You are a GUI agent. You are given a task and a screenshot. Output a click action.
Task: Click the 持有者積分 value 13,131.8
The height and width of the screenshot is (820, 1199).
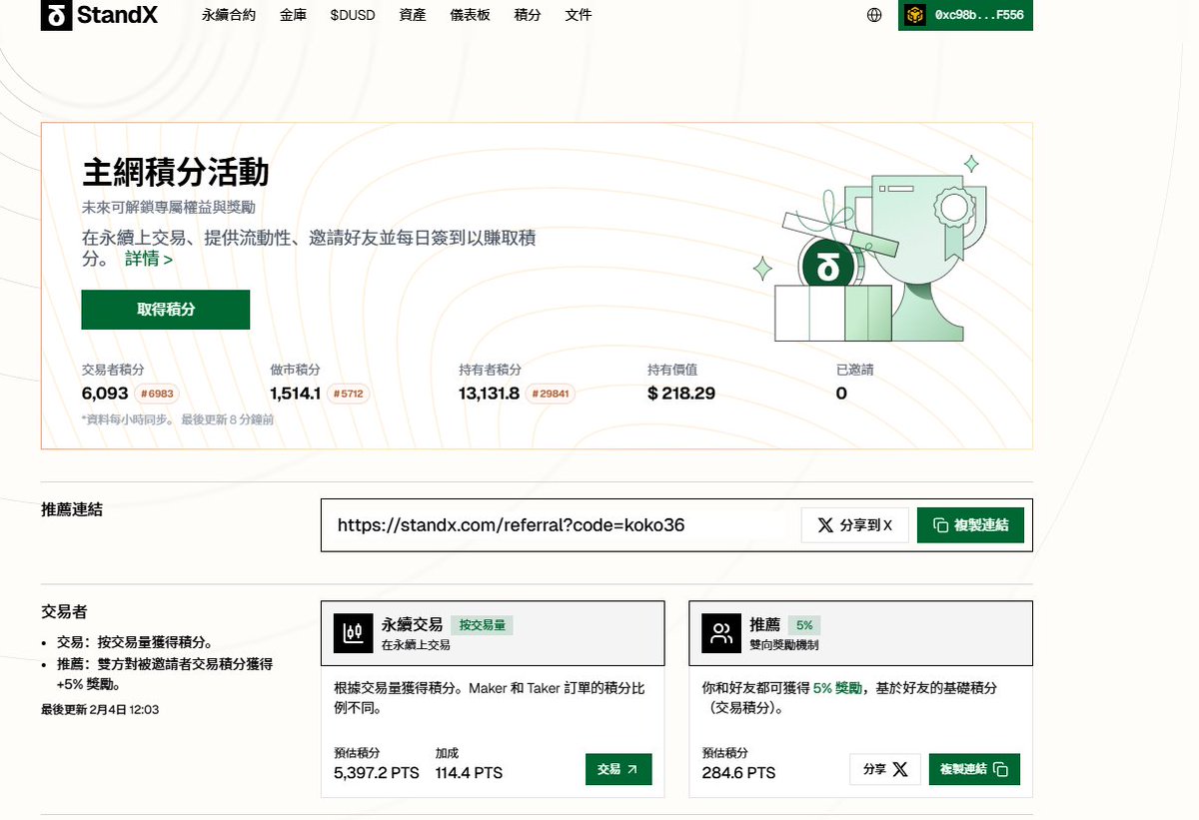click(489, 394)
